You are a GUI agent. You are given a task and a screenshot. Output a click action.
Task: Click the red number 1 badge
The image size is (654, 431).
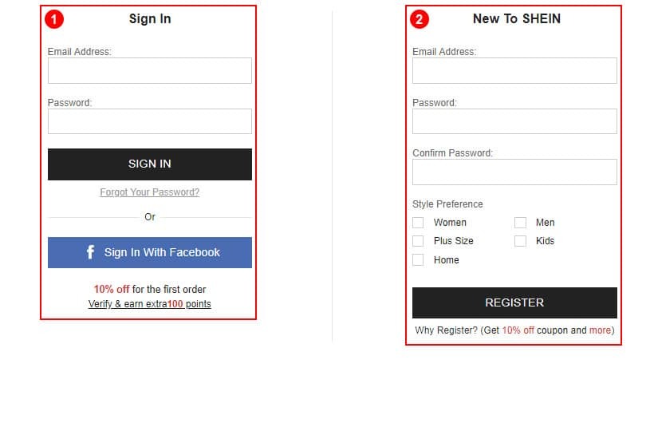(x=54, y=19)
